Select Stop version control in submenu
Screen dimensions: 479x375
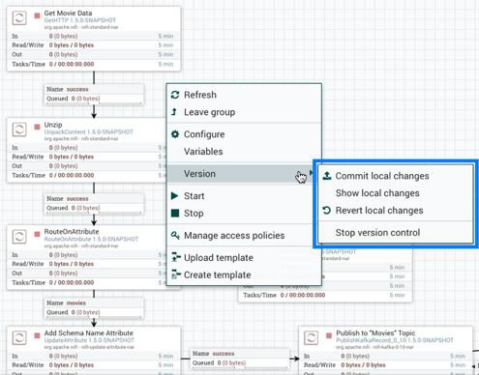coord(396,232)
